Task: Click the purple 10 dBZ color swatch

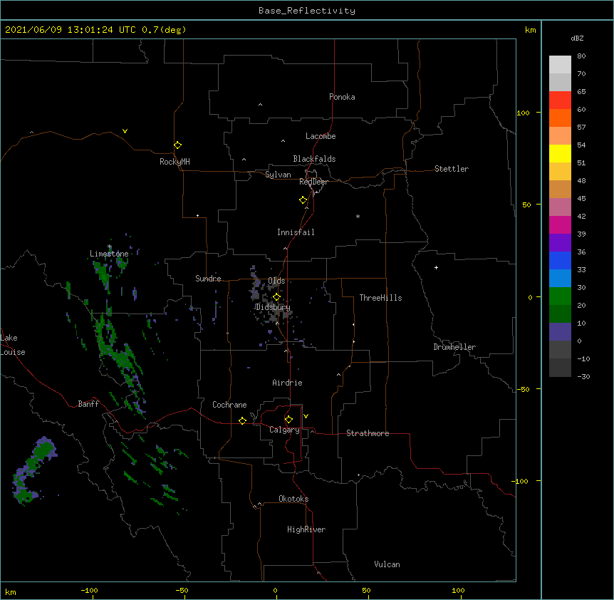Action: coord(560,332)
